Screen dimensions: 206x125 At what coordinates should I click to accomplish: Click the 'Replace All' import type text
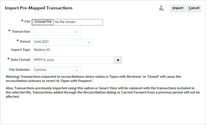pyautogui.click(x=42, y=50)
